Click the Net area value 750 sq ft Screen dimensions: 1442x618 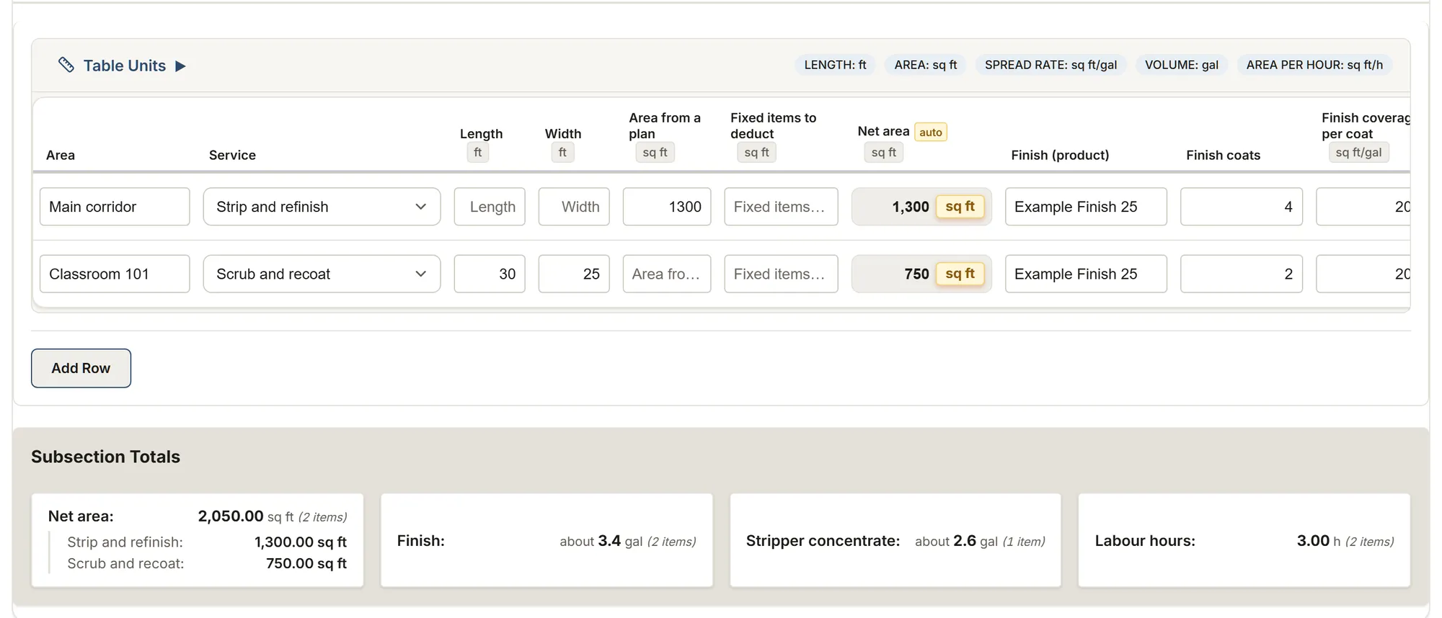(x=921, y=274)
